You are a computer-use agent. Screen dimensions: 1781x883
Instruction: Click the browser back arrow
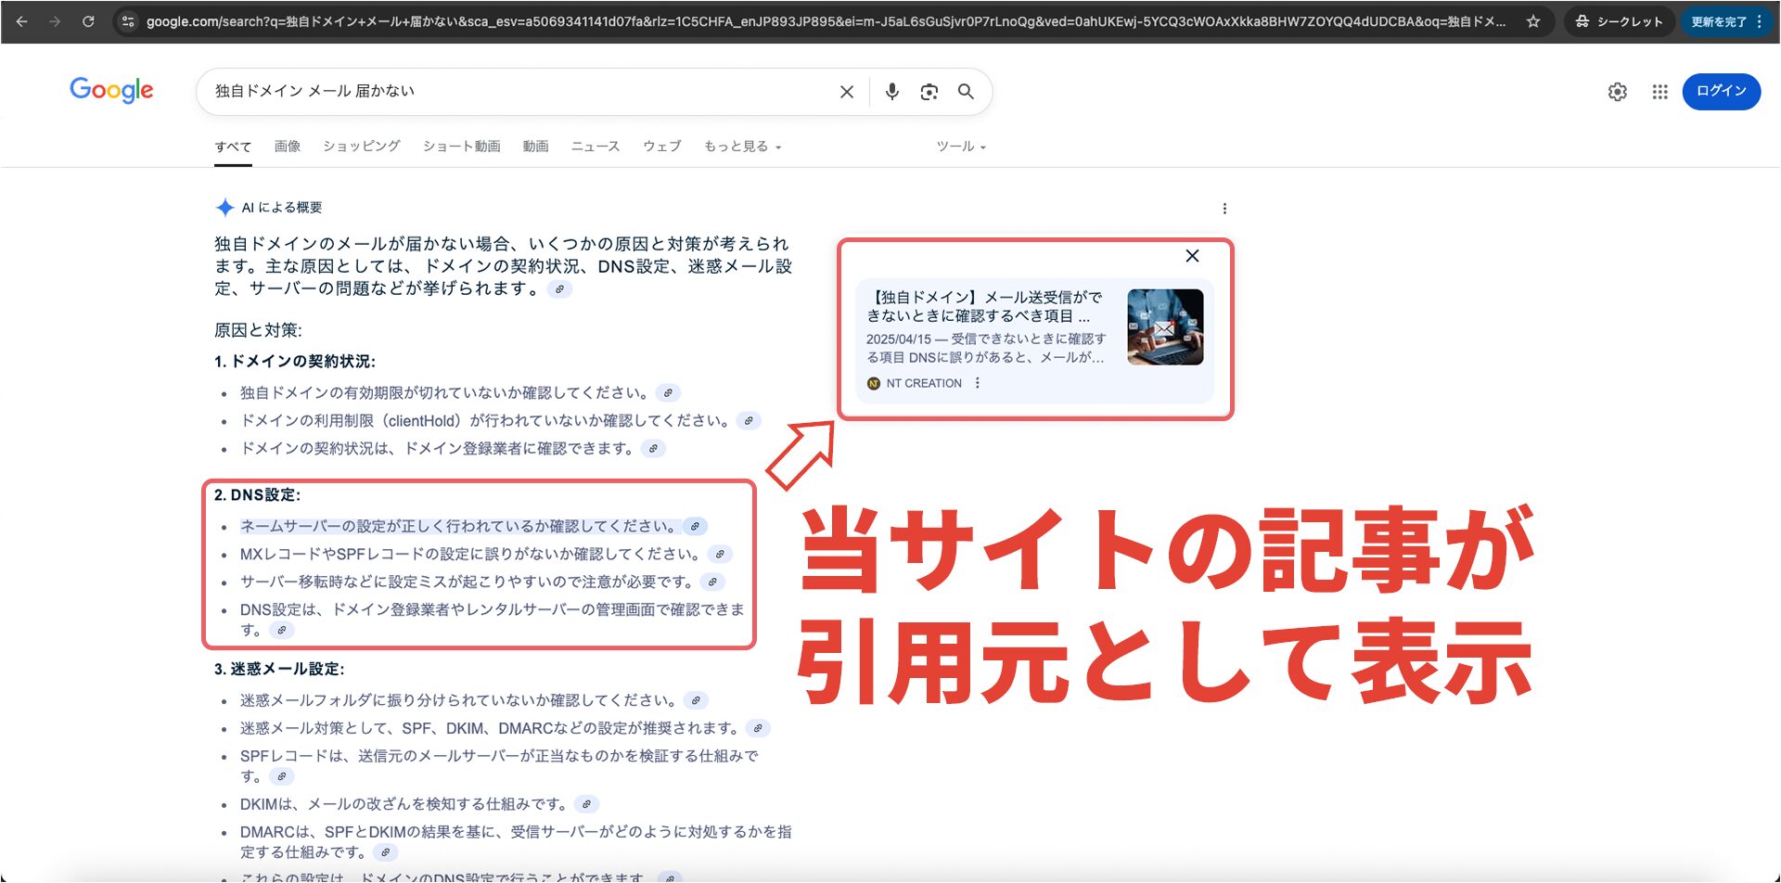(x=22, y=21)
